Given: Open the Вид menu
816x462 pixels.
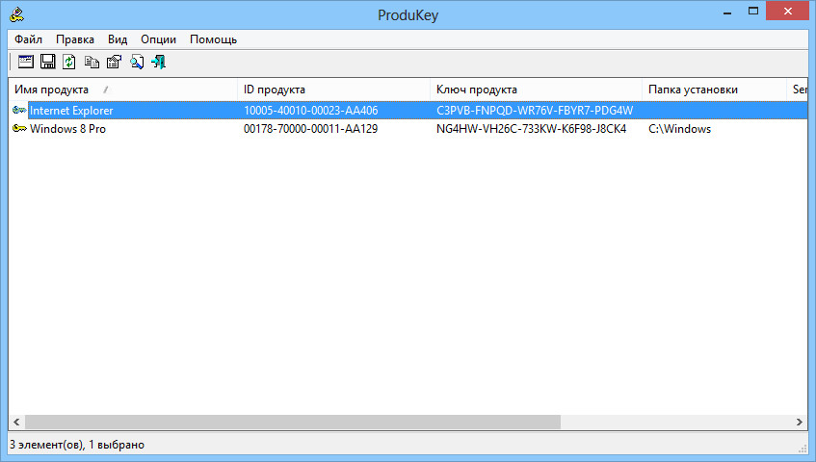Looking at the screenshot, I should click(118, 39).
